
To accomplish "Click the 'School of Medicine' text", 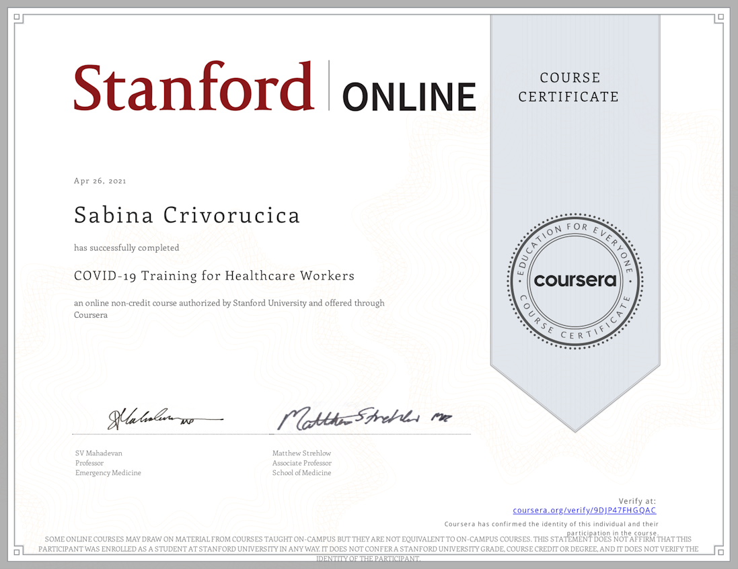I will [x=301, y=473].
